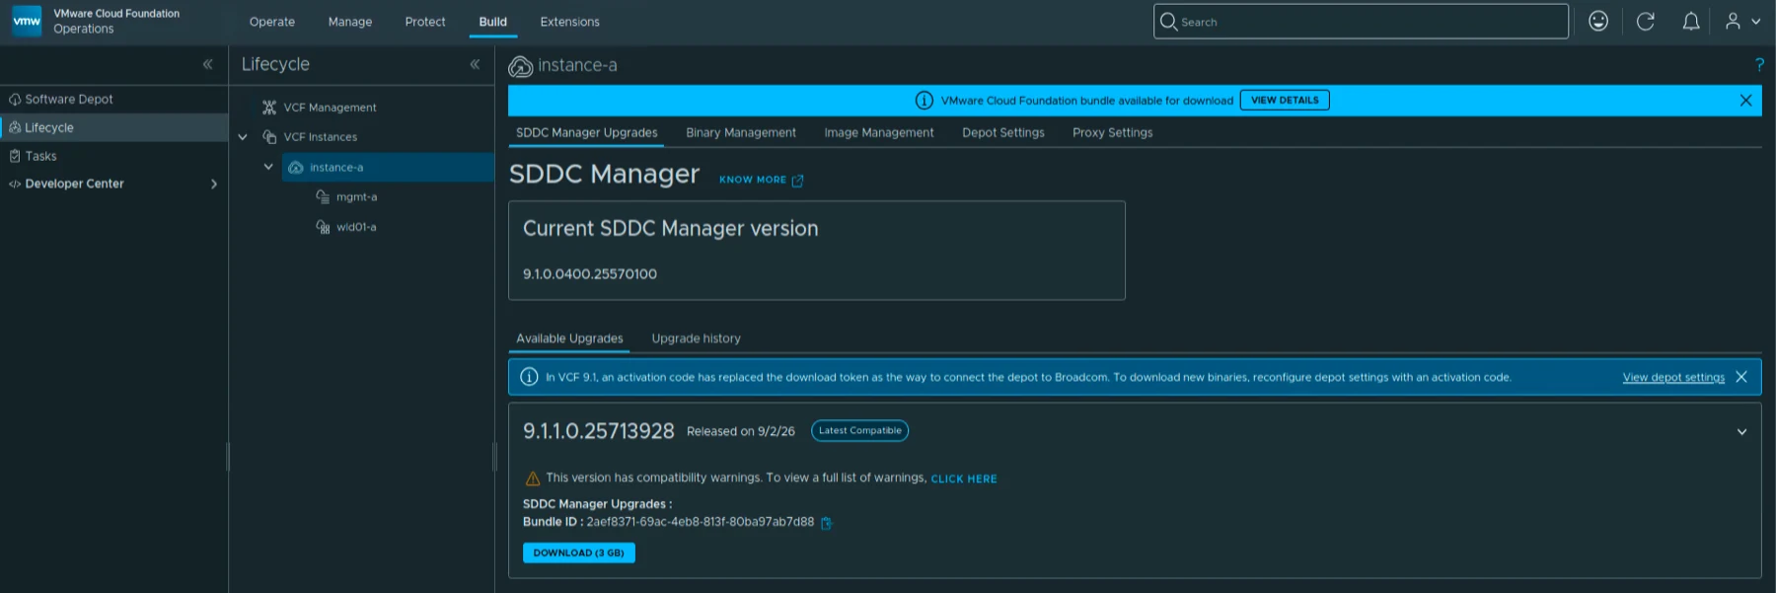1776x593 pixels.
Task: Open the user account menu
Action: click(x=1742, y=21)
